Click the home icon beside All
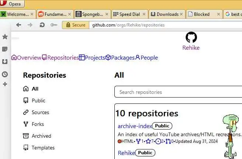 pyautogui.click(x=26, y=89)
